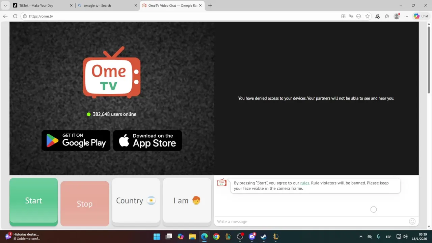Click the Get it on Google Play badge
This screenshot has width=432, height=243.
76,140
